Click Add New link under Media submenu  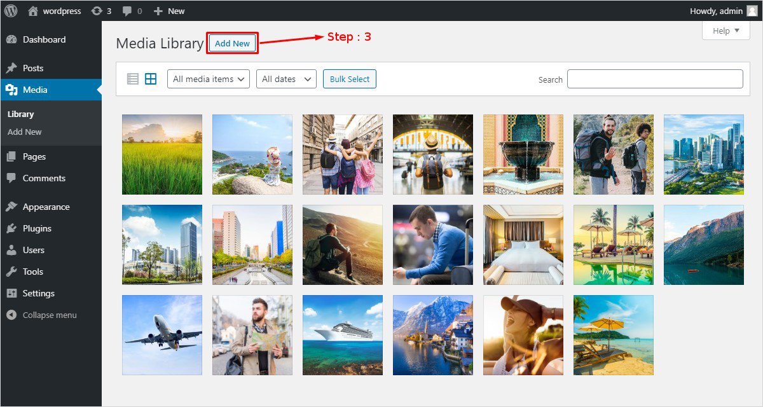[25, 132]
